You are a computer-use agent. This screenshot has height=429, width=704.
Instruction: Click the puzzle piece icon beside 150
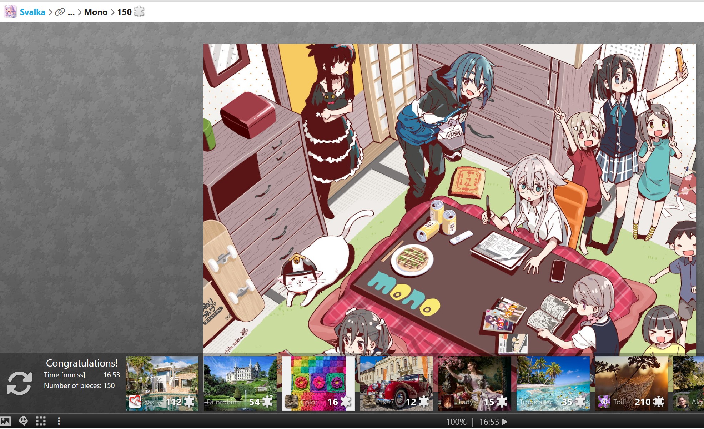click(x=139, y=12)
